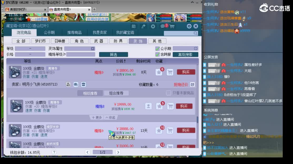Switch to the 武器 category tab
Viewport: 293px width, 164px height.
pyautogui.click(x=99, y=41)
